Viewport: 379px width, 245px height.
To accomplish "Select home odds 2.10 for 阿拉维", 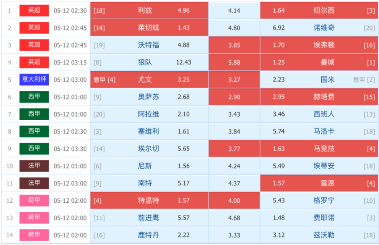I will click(x=183, y=114).
